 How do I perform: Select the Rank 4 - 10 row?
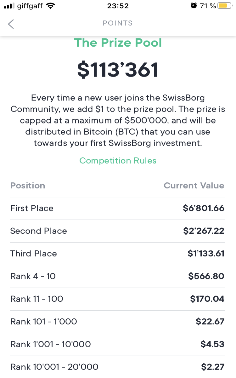click(x=118, y=277)
